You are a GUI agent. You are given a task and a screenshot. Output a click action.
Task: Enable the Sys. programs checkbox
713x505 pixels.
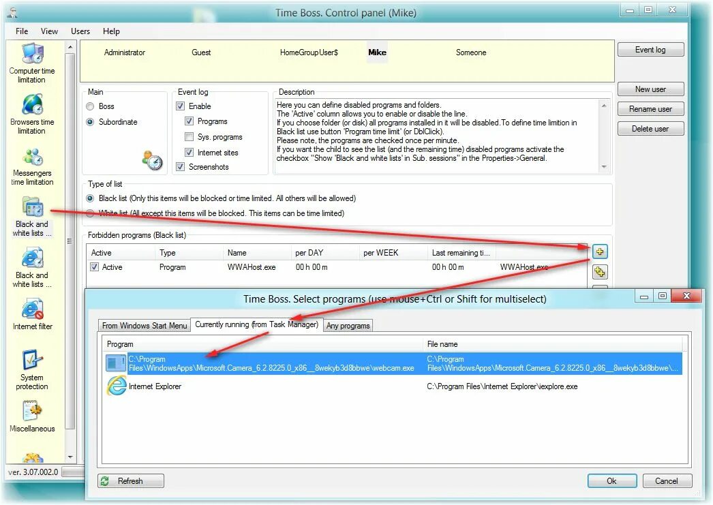point(189,137)
